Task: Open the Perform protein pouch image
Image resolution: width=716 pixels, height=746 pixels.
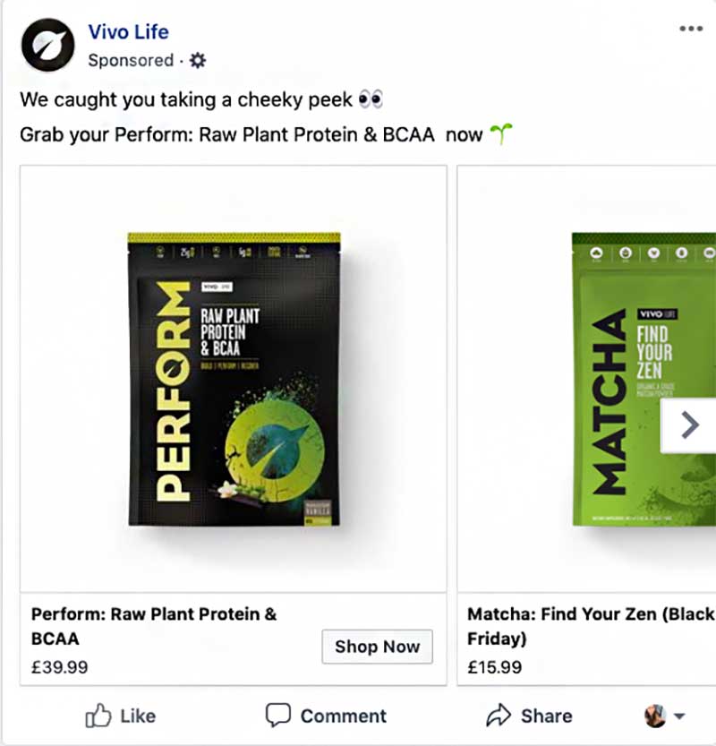Action: click(234, 378)
